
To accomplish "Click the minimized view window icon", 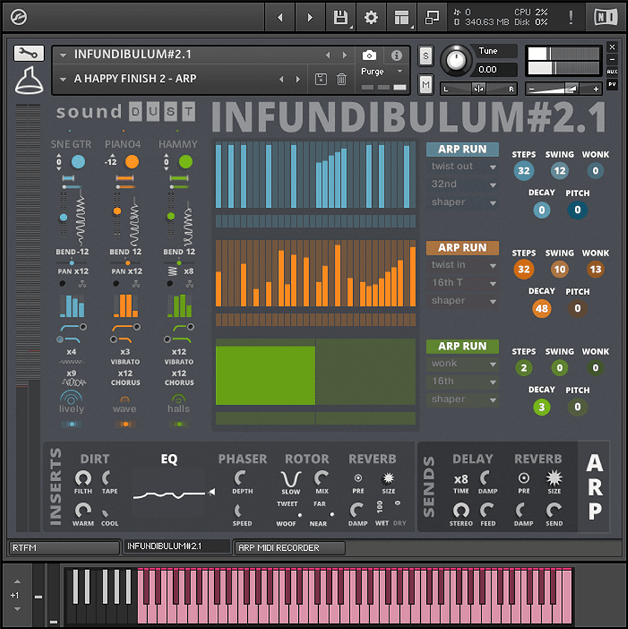I will 432,17.
